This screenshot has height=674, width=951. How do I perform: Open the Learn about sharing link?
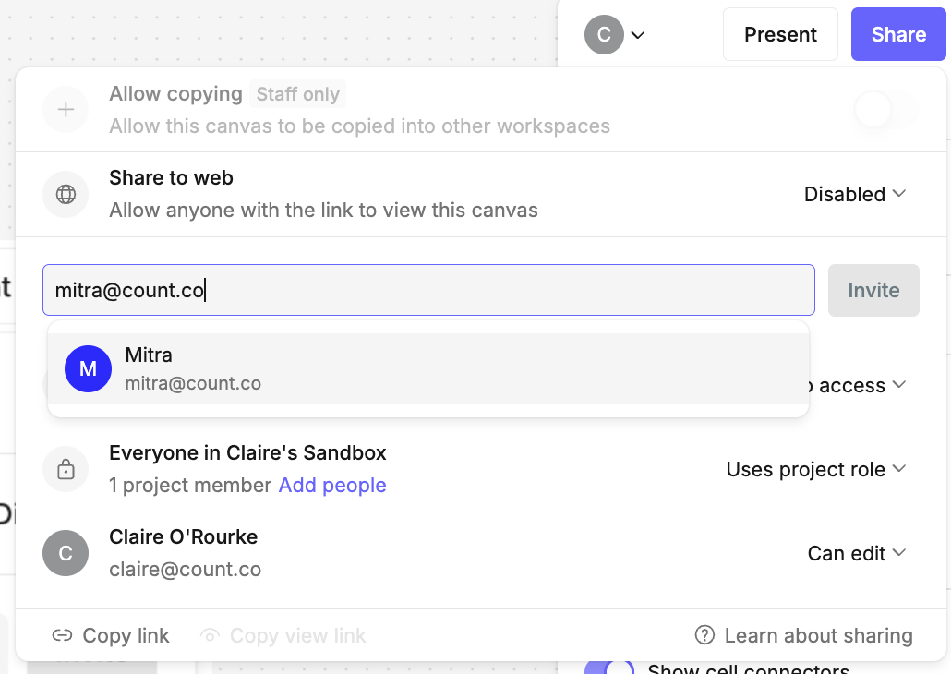(x=818, y=635)
